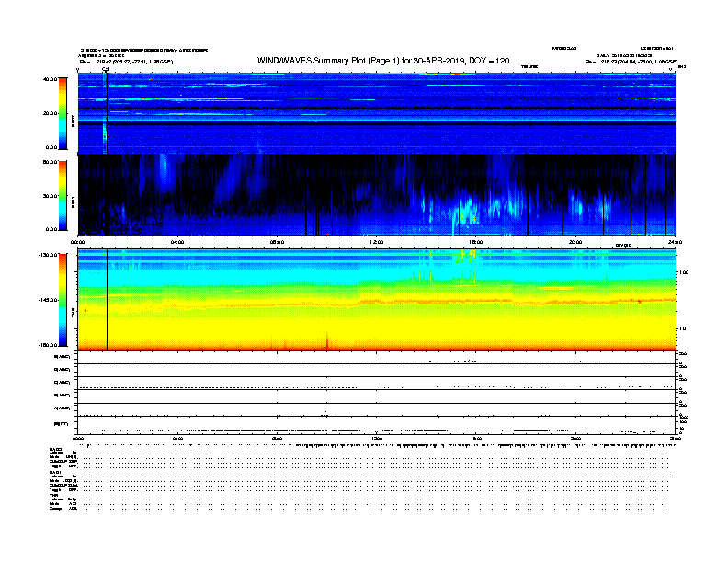Click the TNR panel color scale bar
This screenshot has width=728, height=563.
pyautogui.click(x=63, y=300)
